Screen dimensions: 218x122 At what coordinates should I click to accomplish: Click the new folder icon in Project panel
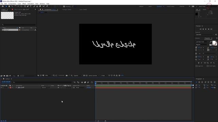pyautogui.click(x=4, y=76)
